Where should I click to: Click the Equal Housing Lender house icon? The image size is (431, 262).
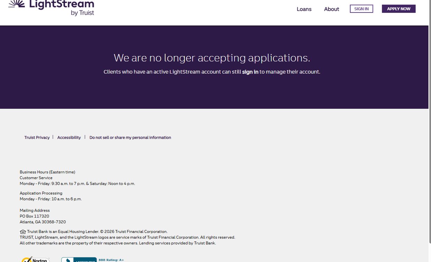coord(23,232)
